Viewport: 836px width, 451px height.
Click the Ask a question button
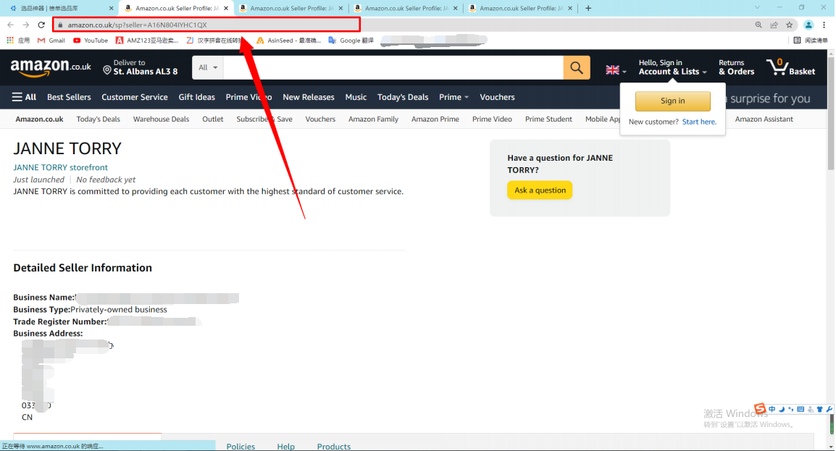pyautogui.click(x=540, y=190)
